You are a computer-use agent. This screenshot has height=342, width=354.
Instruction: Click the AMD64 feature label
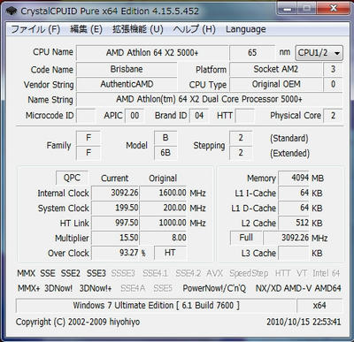pyautogui.click(x=327, y=288)
